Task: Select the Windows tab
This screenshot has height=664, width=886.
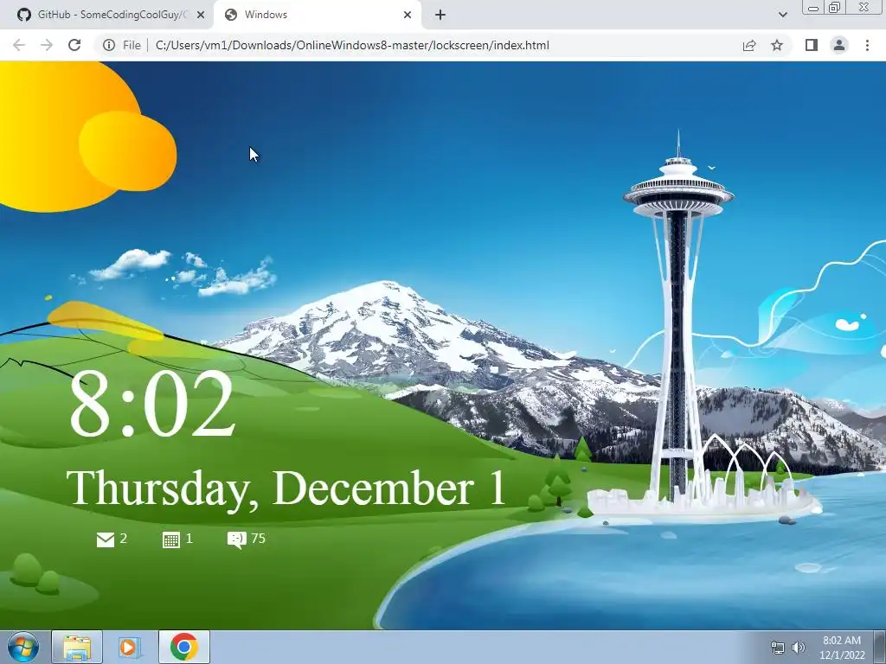Action: coord(317,15)
